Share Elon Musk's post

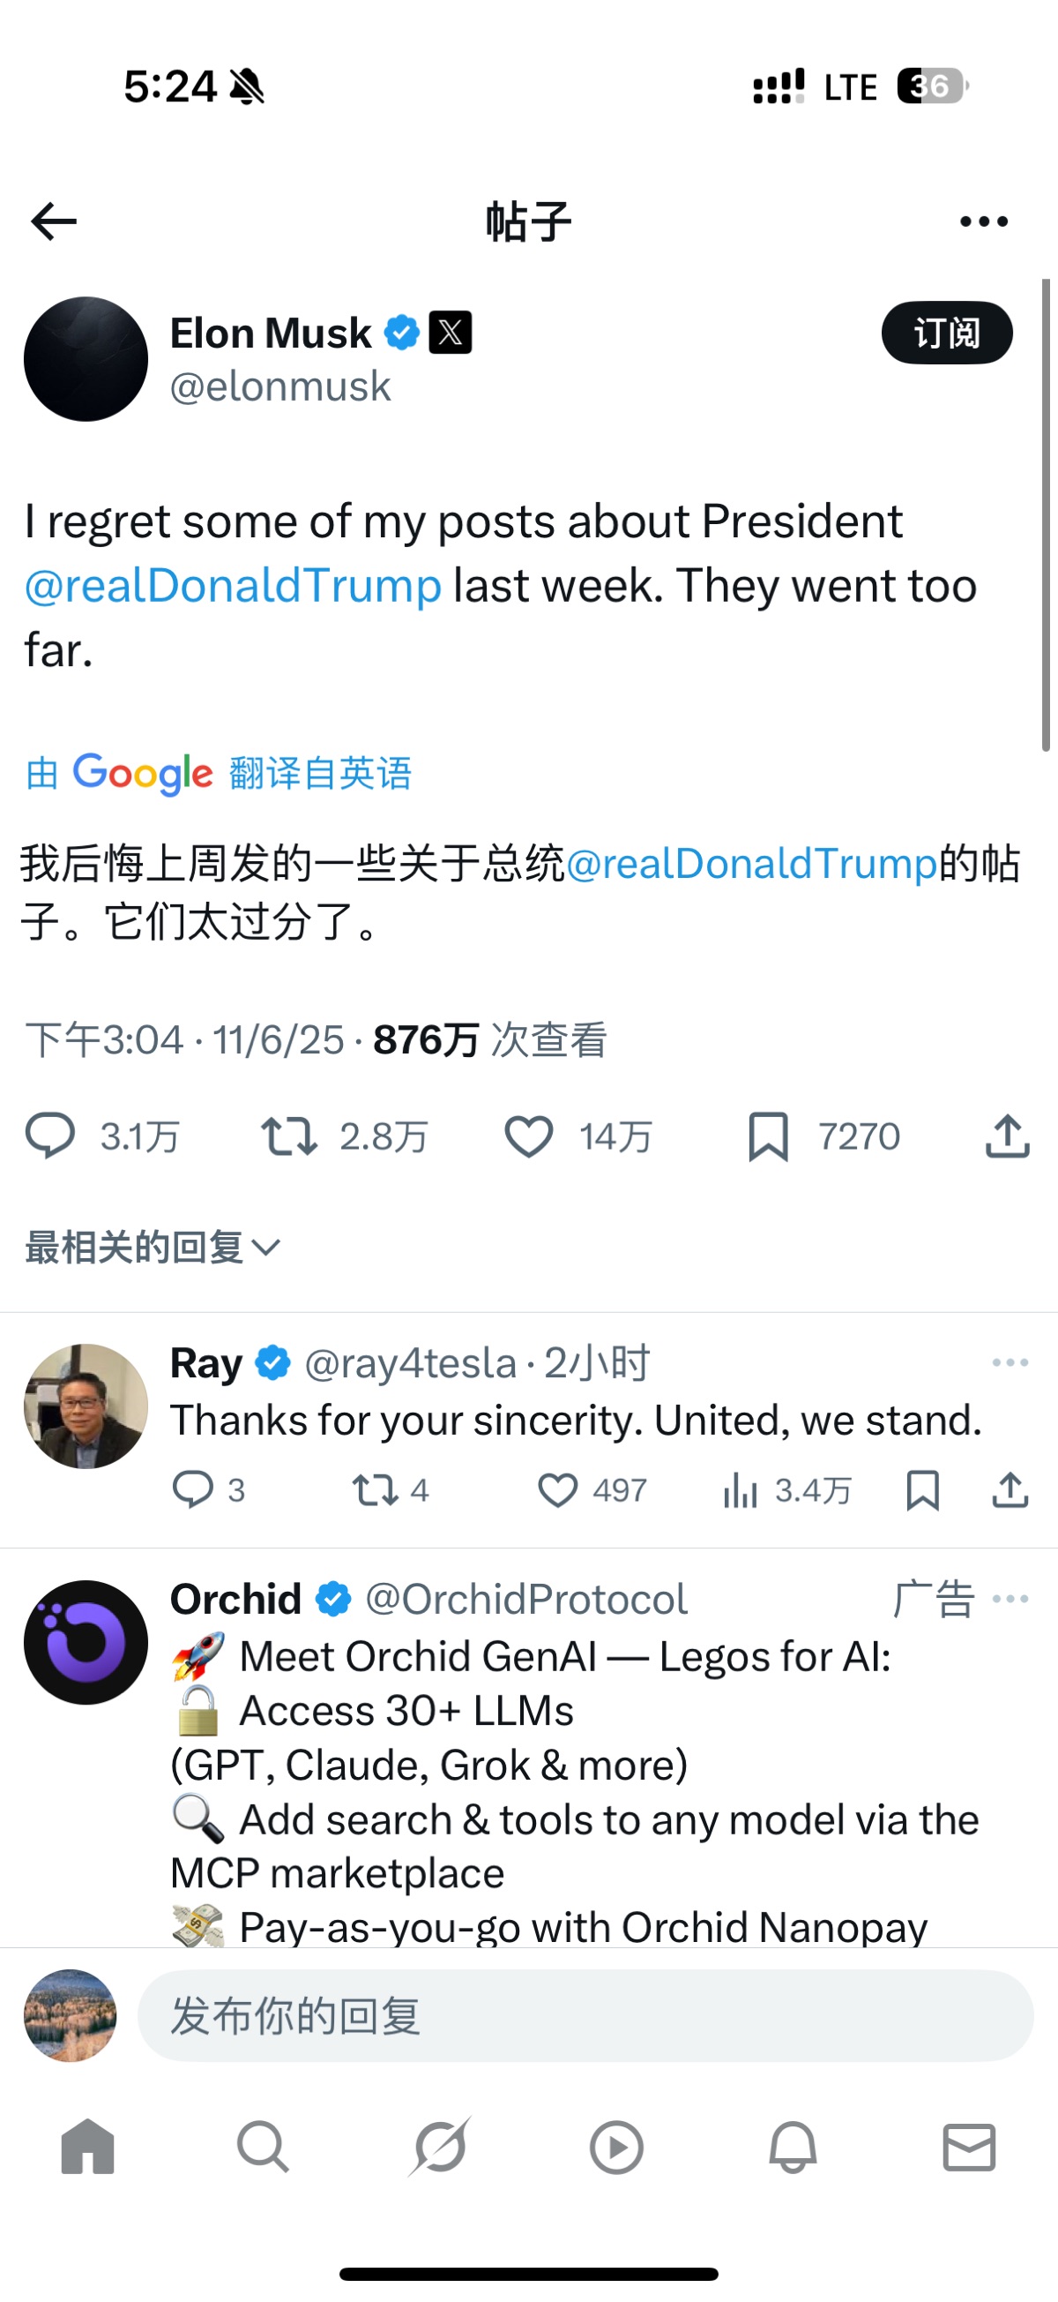click(x=1008, y=1136)
